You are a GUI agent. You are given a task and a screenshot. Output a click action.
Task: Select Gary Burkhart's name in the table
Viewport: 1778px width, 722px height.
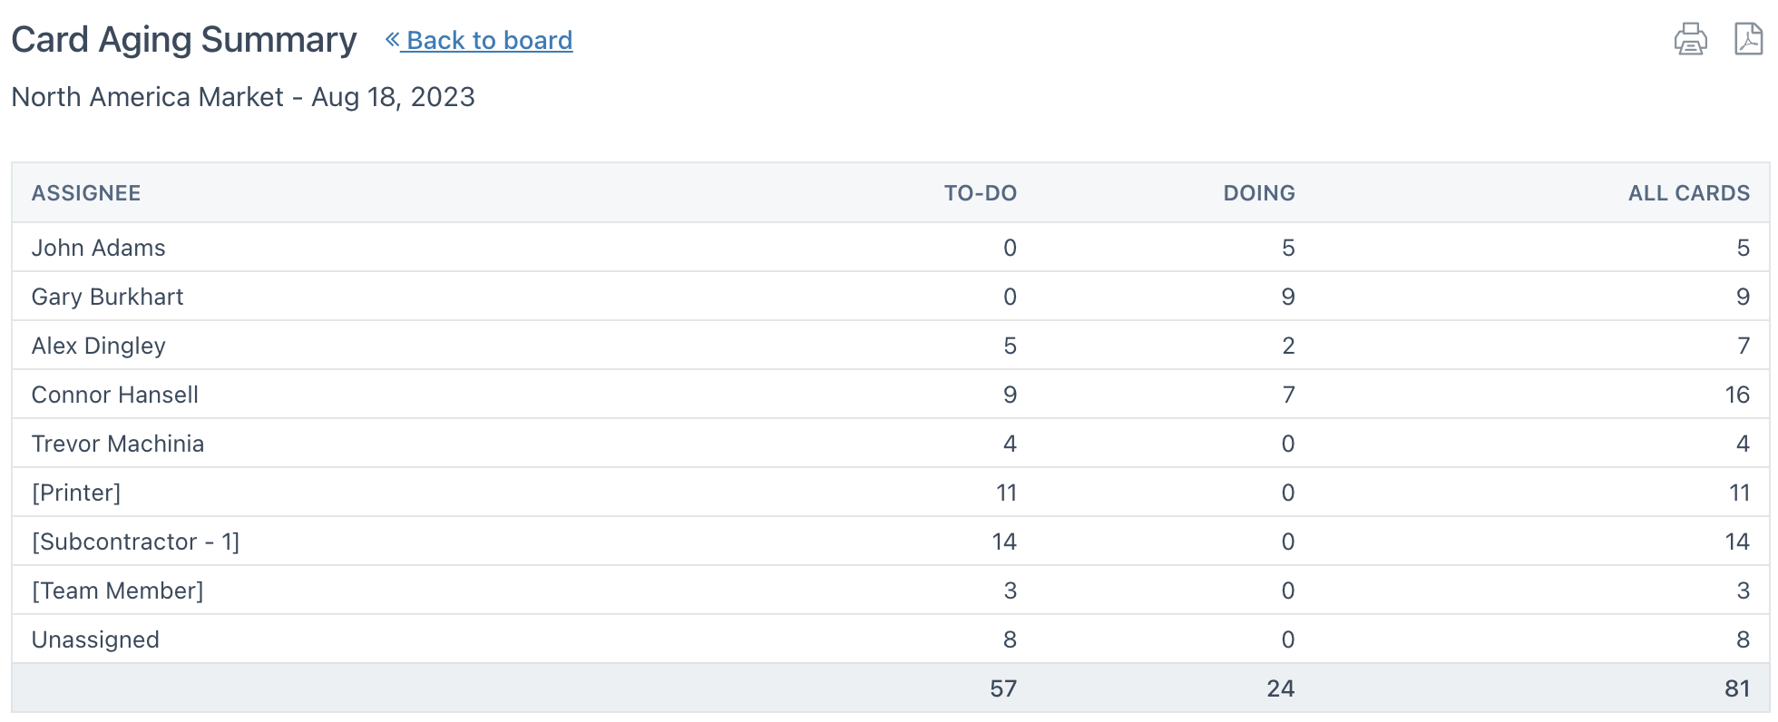tap(108, 296)
